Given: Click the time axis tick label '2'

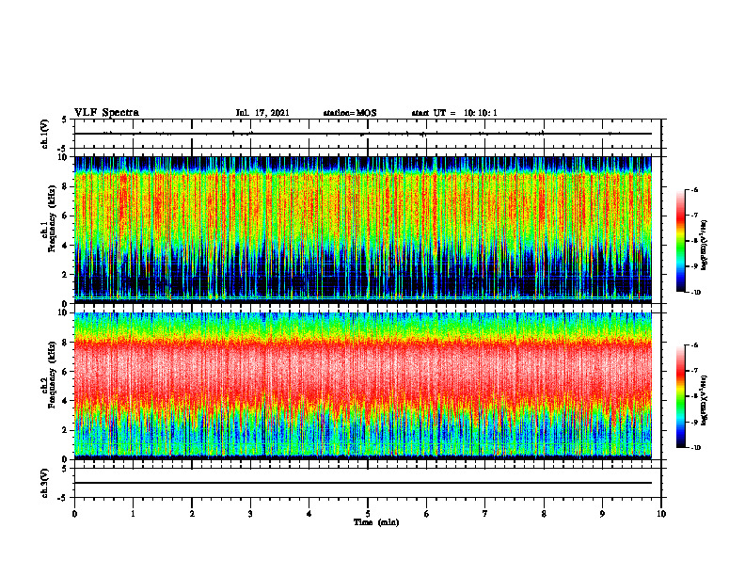Looking at the screenshot, I should [192, 514].
